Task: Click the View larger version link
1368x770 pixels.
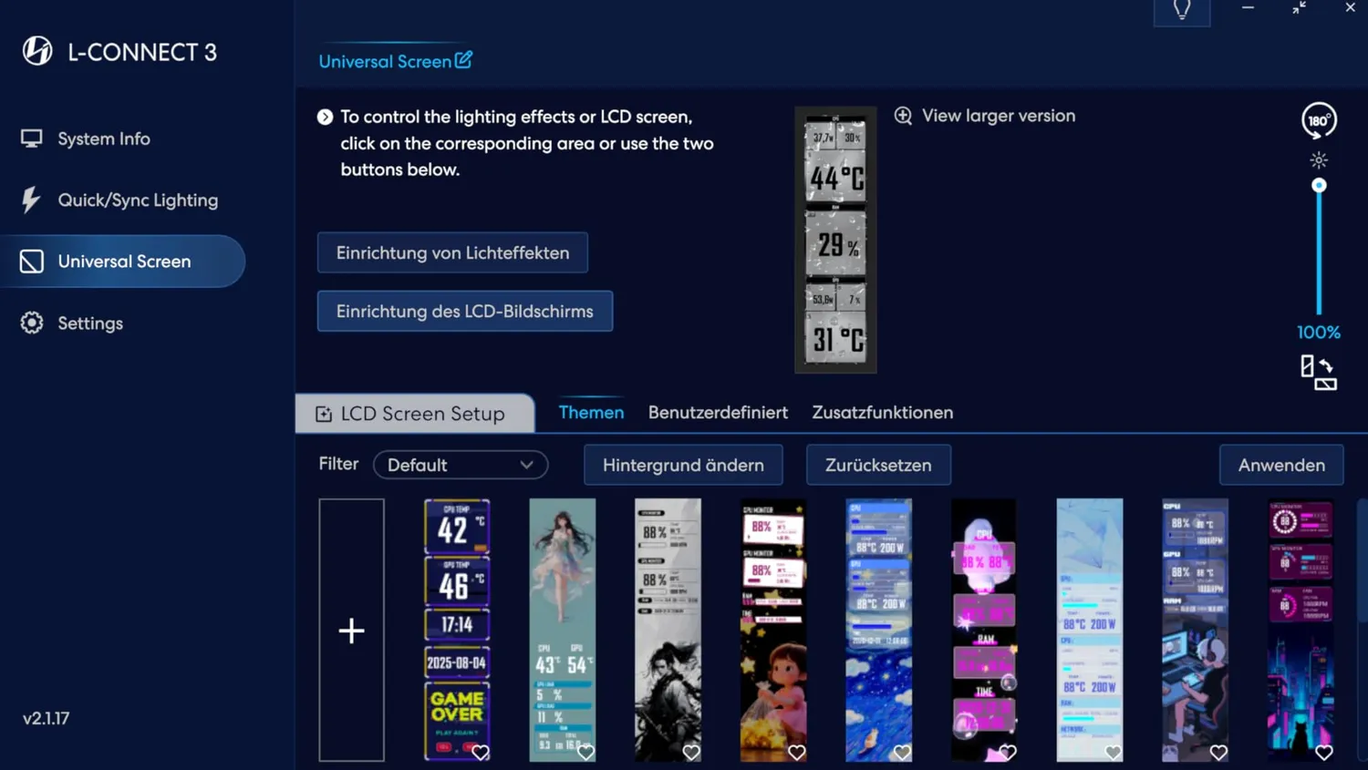Action: point(999,116)
